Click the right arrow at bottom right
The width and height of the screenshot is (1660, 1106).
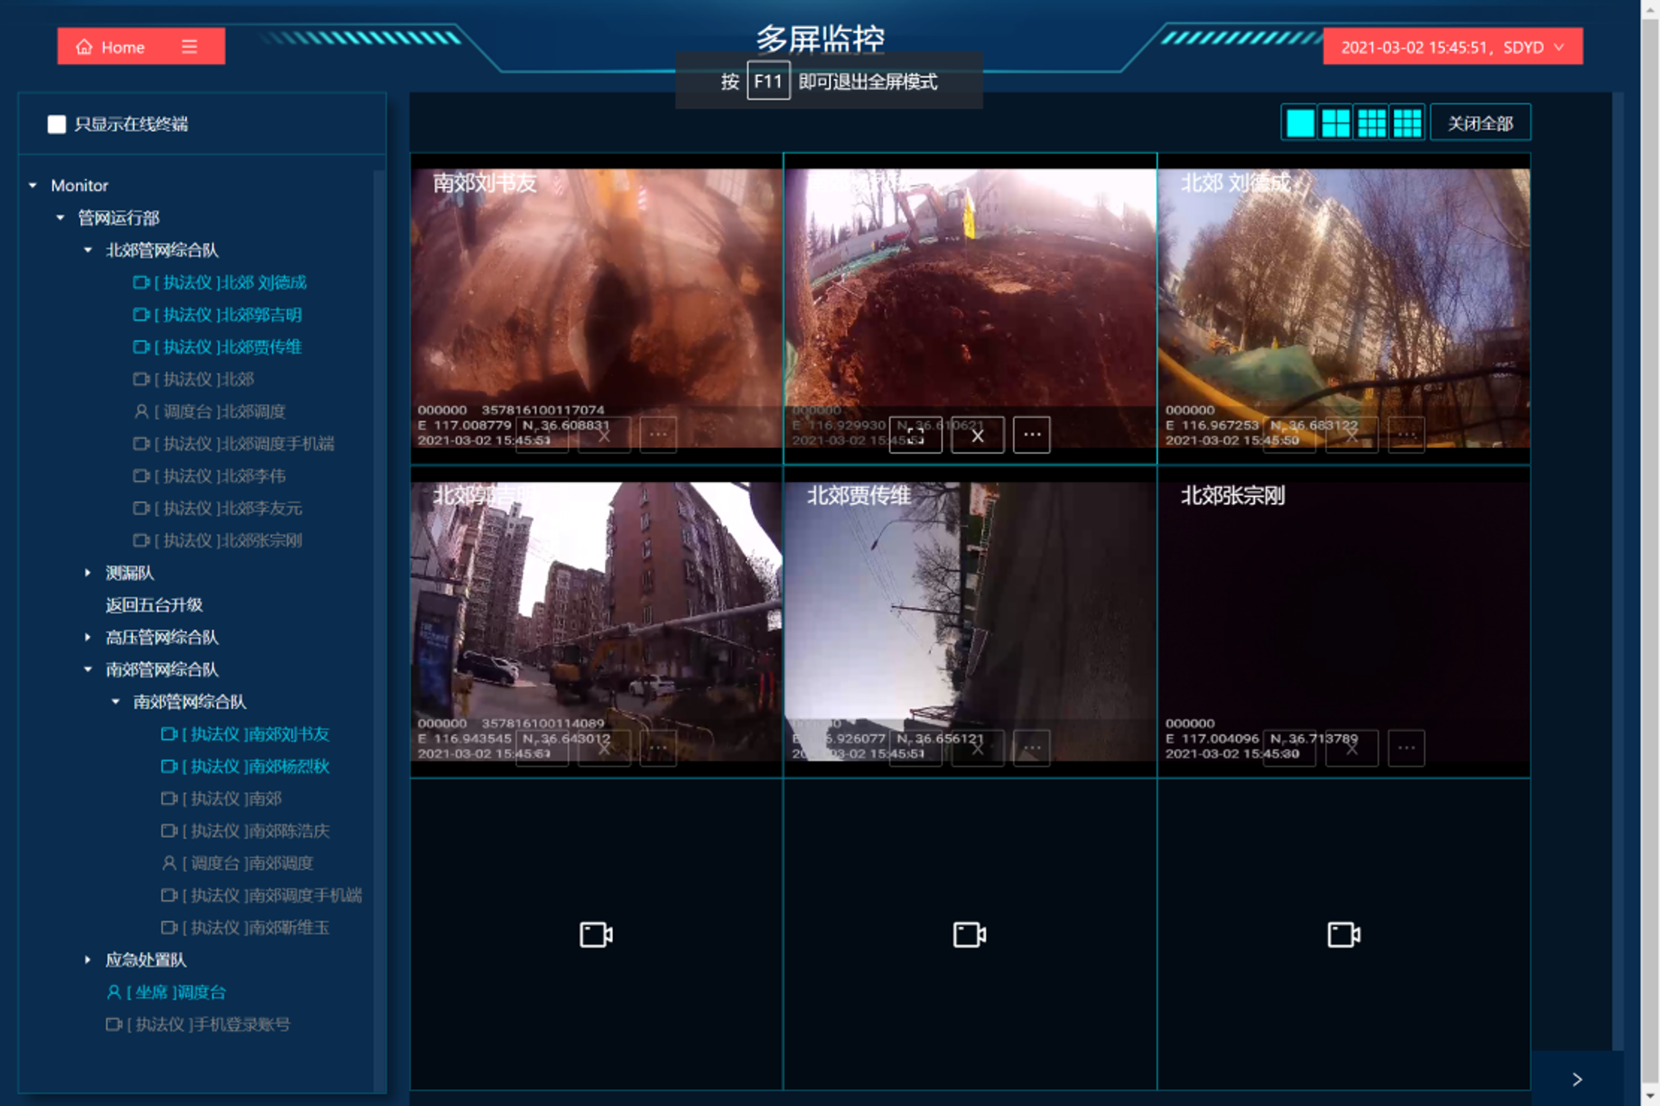pyautogui.click(x=1577, y=1079)
